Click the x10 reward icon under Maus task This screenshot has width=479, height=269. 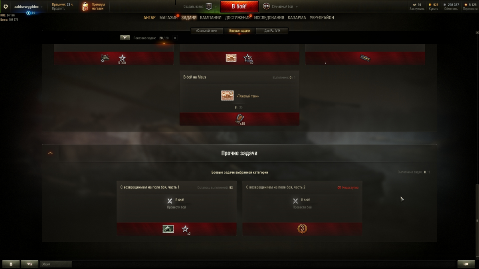coord(239,119)
